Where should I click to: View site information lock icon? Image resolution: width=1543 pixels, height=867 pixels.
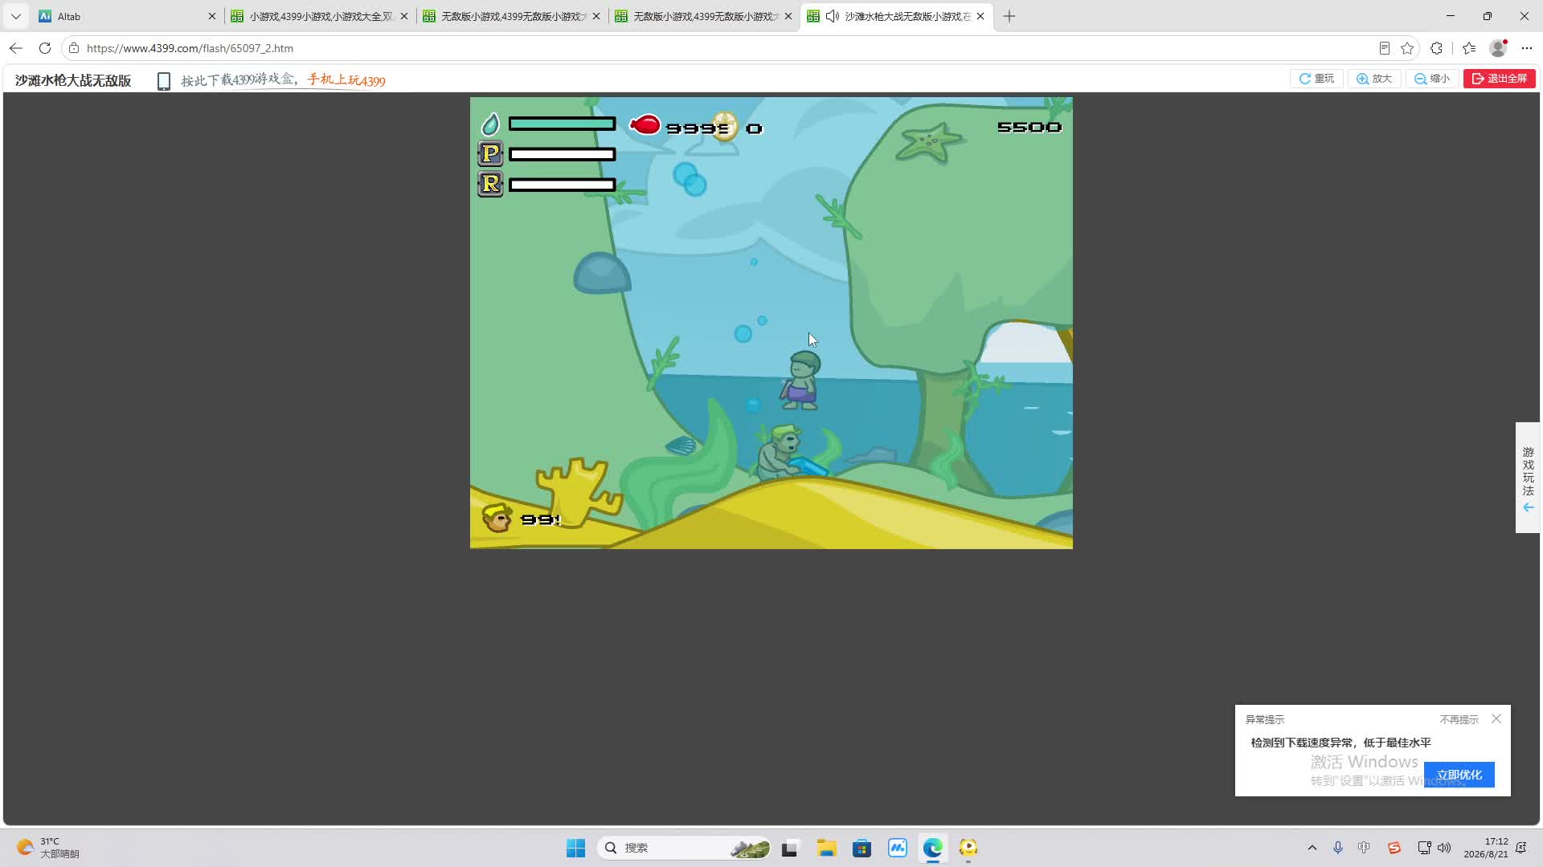(74, 48)
